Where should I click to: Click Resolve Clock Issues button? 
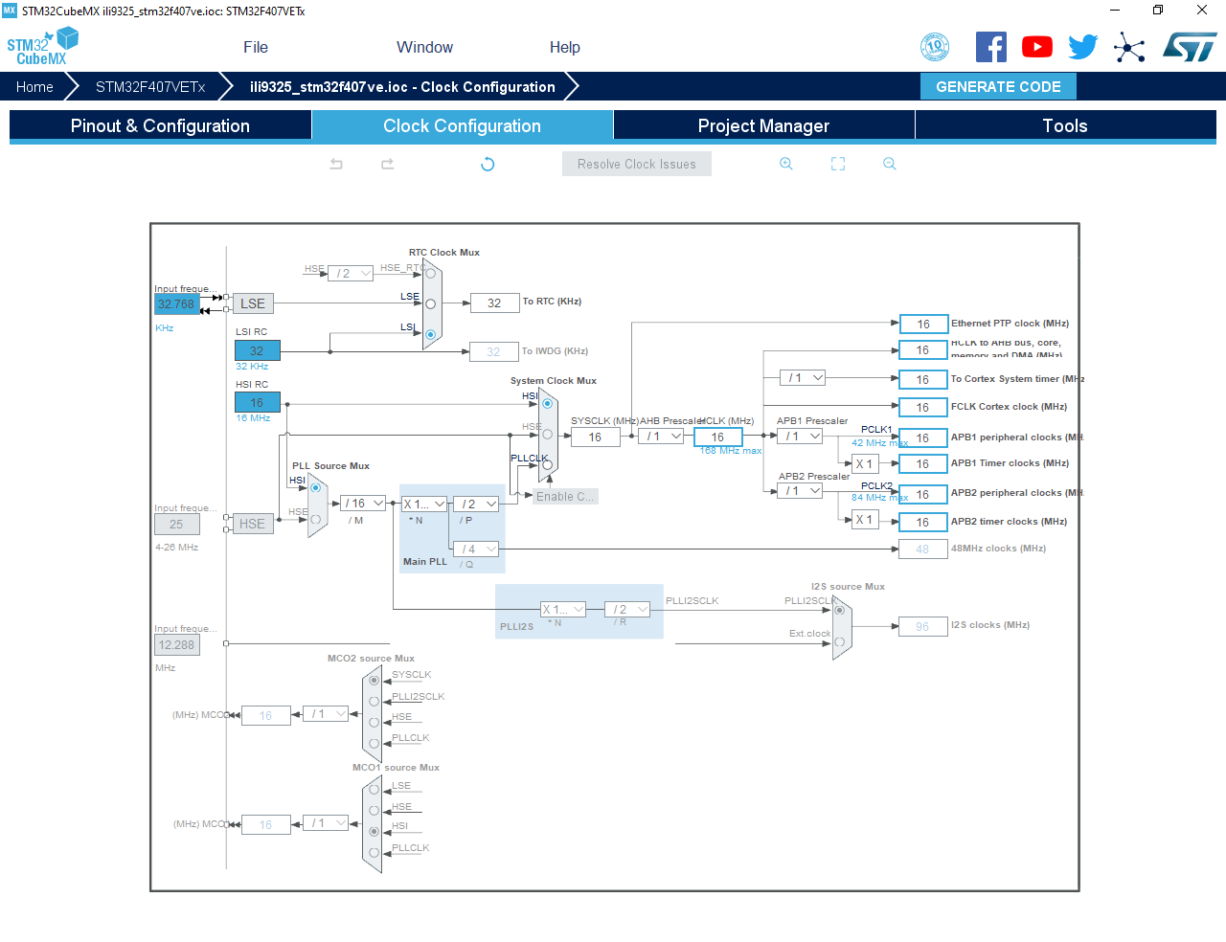click(637, 164)
